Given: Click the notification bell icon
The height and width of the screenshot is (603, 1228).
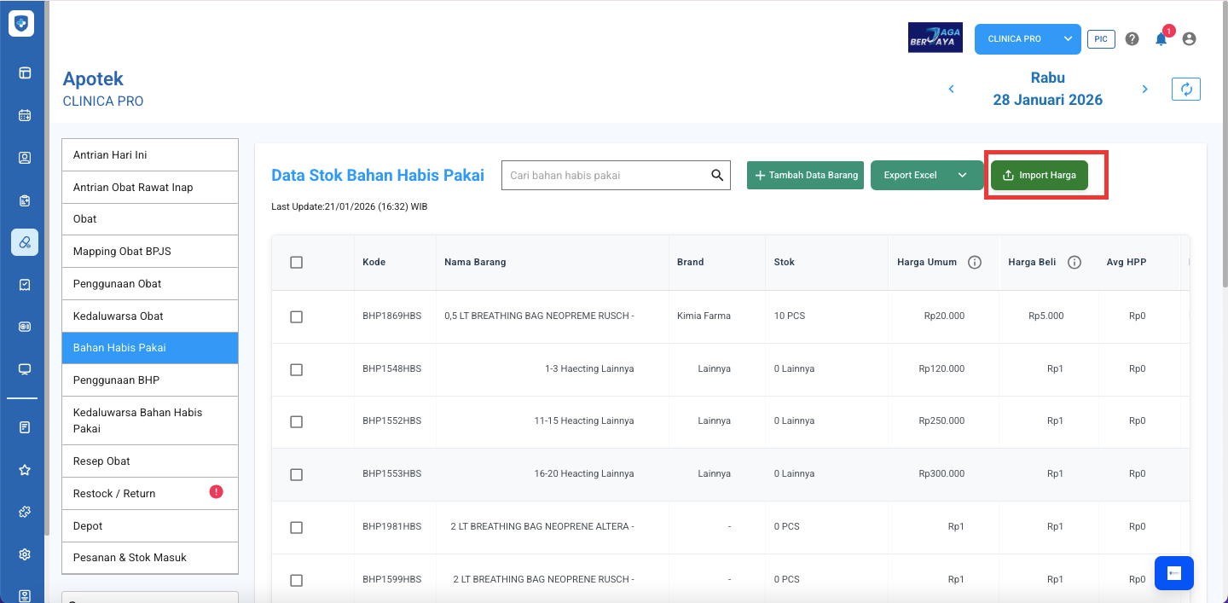Looking at the screenshot, I should click(1160, 39).
